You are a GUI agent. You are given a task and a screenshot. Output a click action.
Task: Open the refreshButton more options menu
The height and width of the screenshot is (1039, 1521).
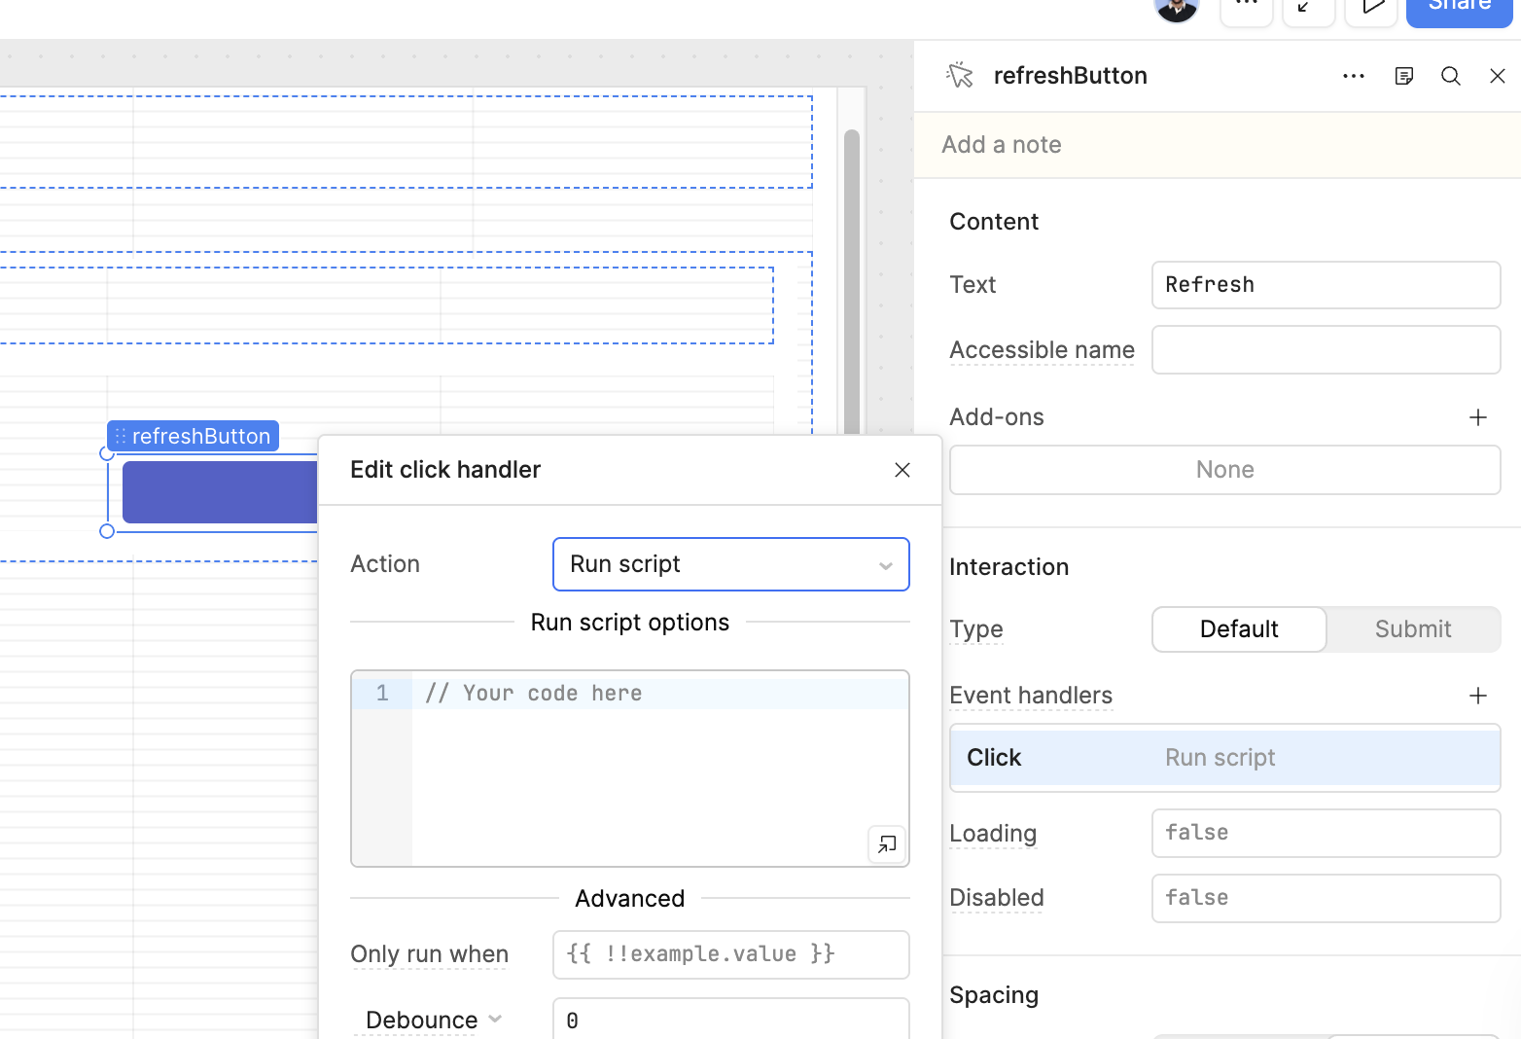(x=1353, y=76)
